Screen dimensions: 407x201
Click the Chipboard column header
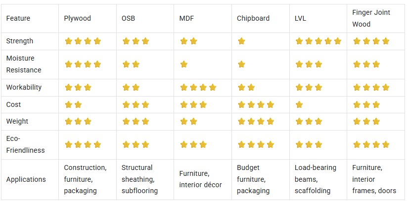[253, 18]
